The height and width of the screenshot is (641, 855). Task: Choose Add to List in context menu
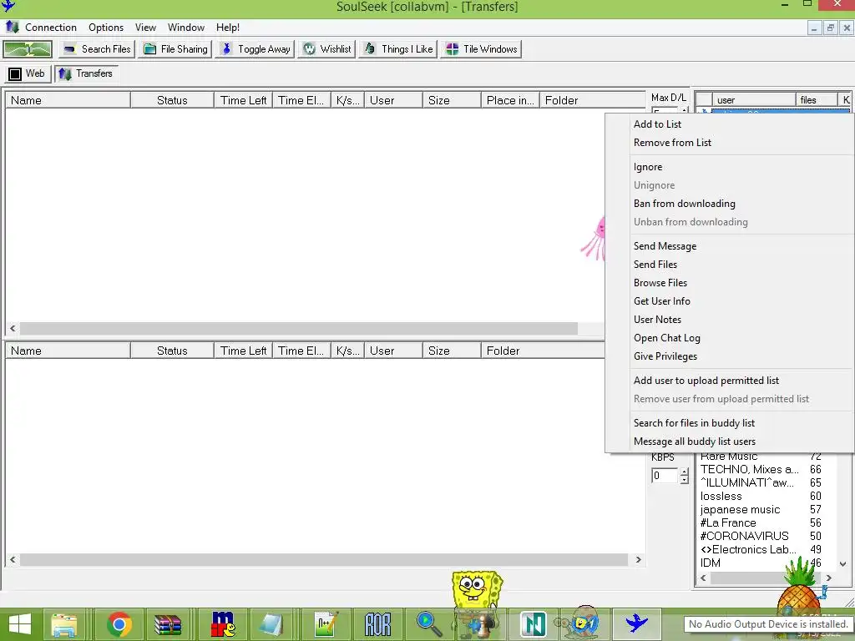(x=730, y=124)
